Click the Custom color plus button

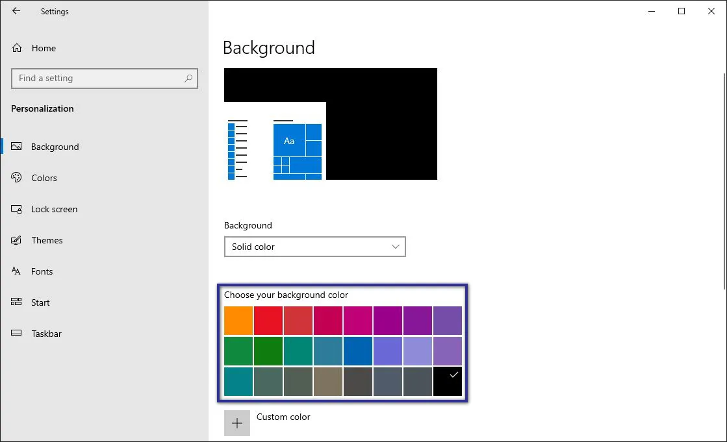pyautogui.click(x=237, y=423)
